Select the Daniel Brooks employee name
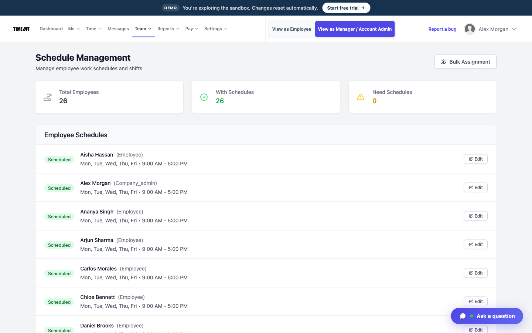Image resolution: width=532 pixels, height=333 pixels. 97,326
